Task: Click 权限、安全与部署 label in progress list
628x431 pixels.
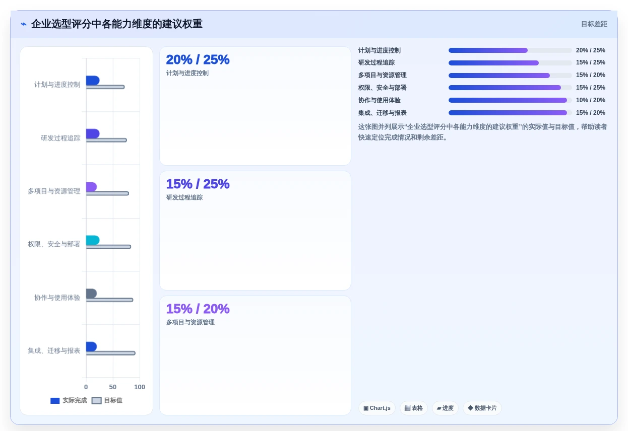Action: tap(383, 88)
